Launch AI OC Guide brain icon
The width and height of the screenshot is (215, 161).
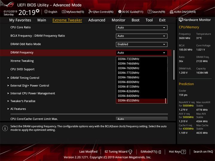click(120, 12)
